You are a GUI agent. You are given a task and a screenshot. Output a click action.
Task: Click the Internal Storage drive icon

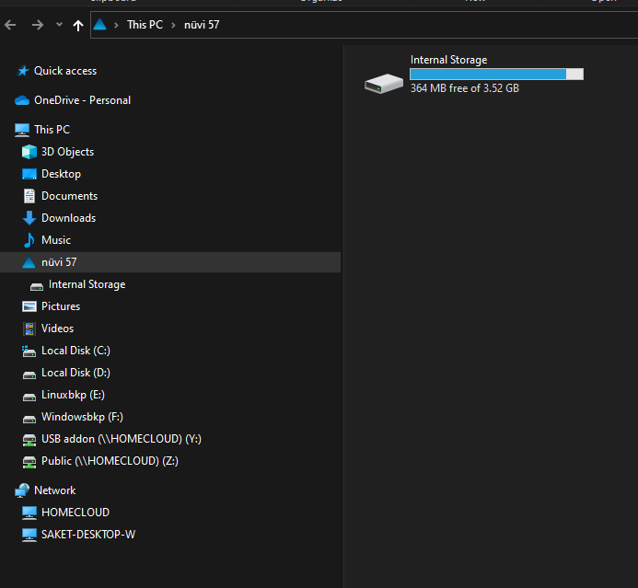click(383, 84)
